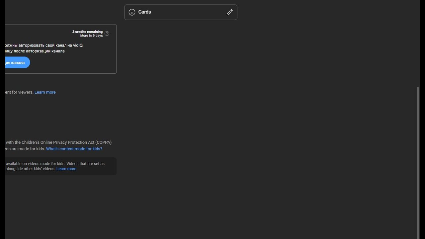Screen dimensions: 425x239
Task: Click the 'available on videos made for kids' text
Action: [x=36, y=164]
